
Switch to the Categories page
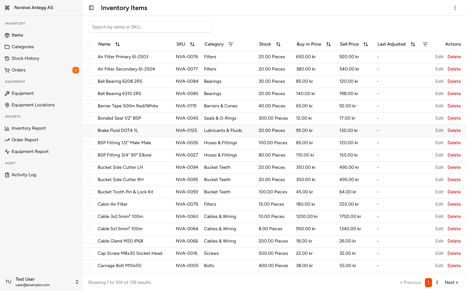[x=22, y=47]
